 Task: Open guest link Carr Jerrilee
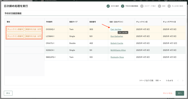pos(116,29)
